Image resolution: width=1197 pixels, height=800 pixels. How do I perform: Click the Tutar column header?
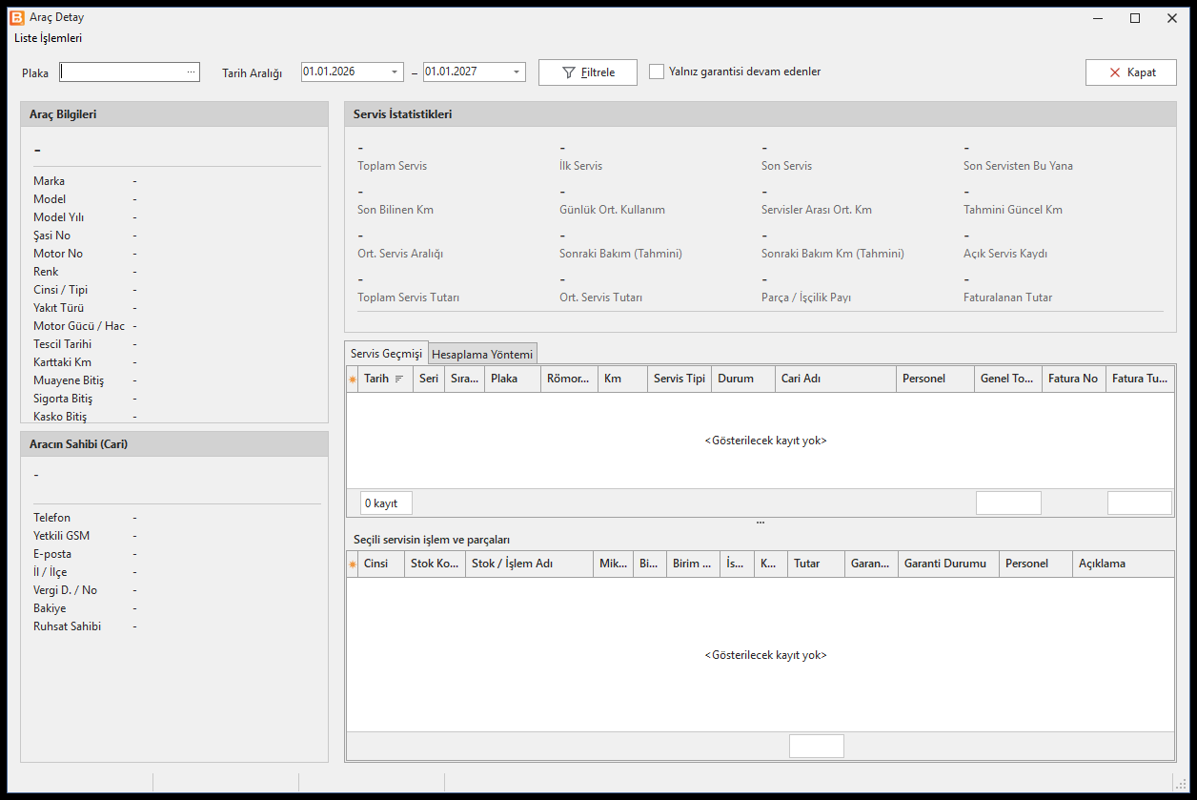pyautogui.click(x=817, y=564)
